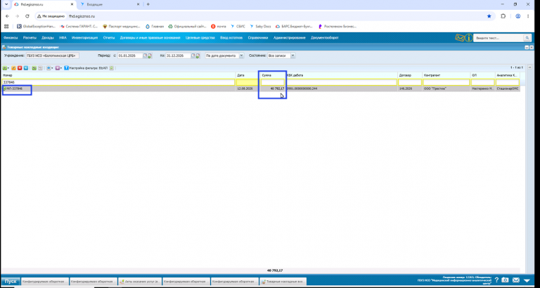The image size is (540, 288).
Task: Open the Администрирование menu
Action: point(289,38)
